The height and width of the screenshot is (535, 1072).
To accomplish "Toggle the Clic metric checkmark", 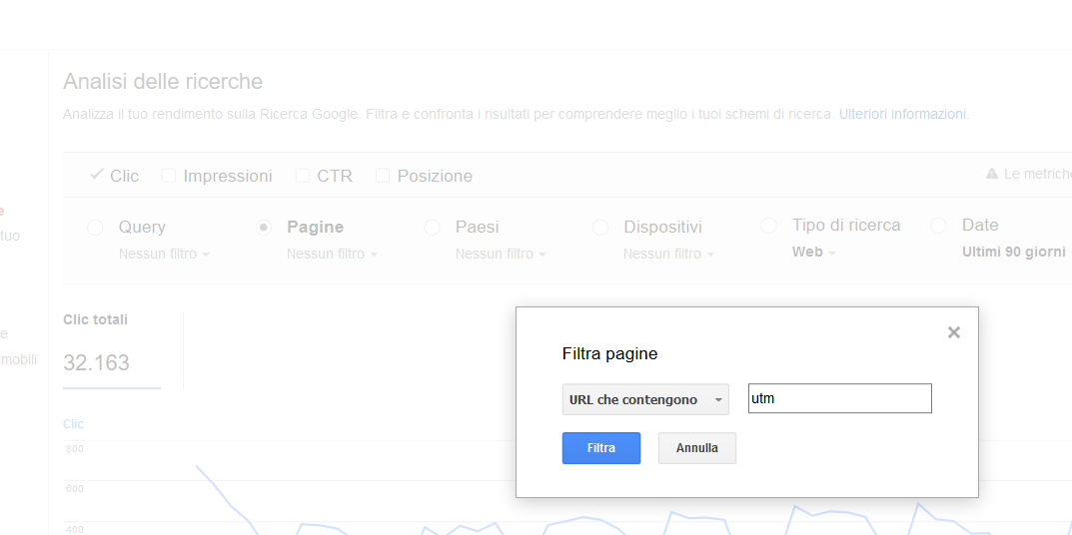I will (x=97, y=175).
